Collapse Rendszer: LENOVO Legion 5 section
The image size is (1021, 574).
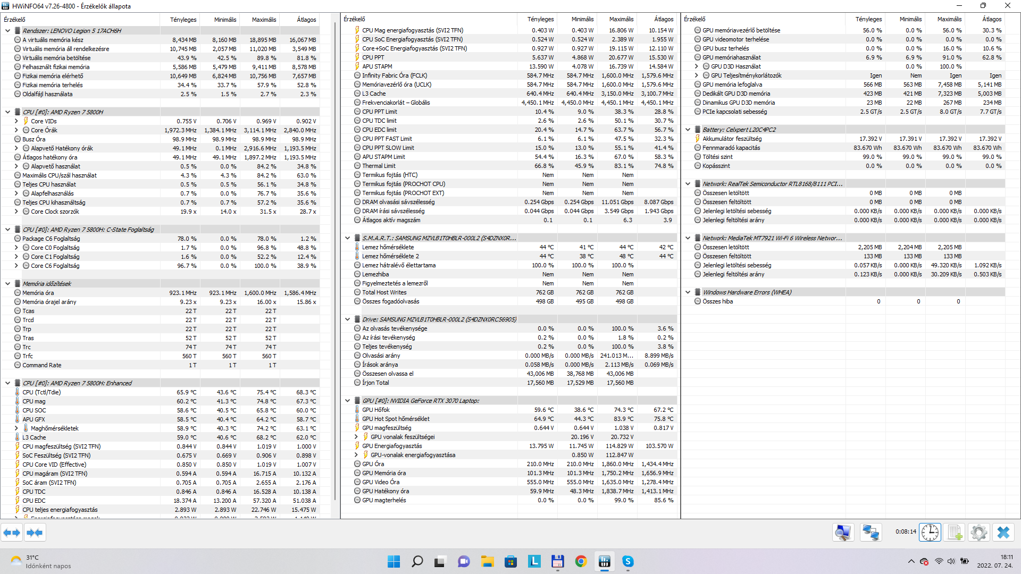point(8,31)
